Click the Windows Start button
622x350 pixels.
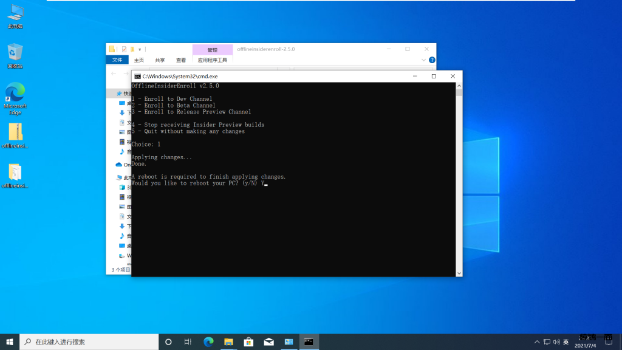point(10,341)
